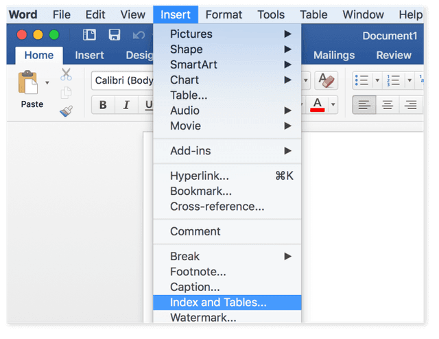
Task: Click the numbered list icon
Action: pyautogui.click(x=393, y=80)
